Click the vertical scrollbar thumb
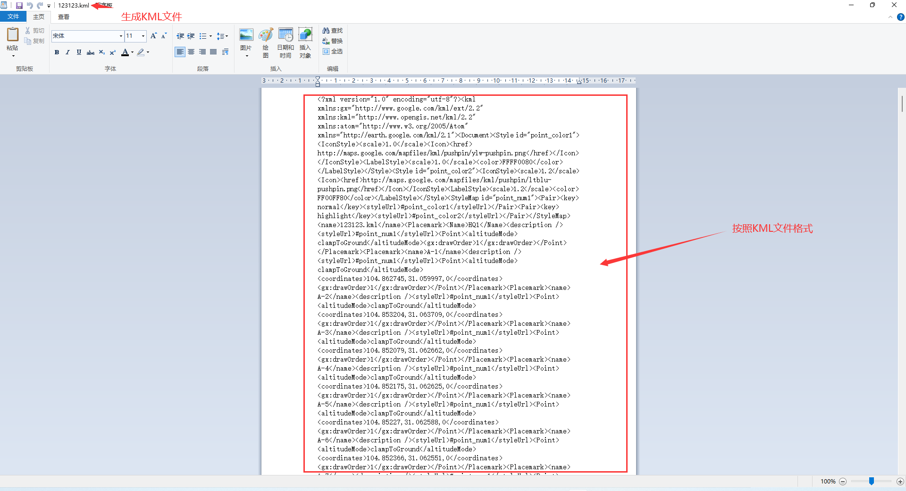 pos(902,104)
